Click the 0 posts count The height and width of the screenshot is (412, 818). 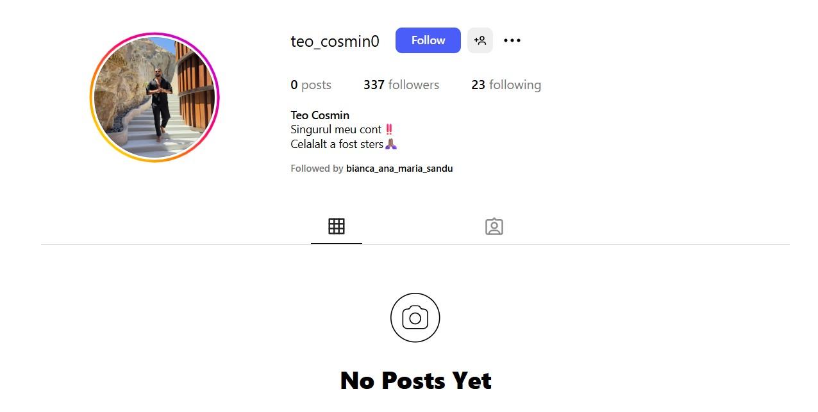tap(311, 85)
